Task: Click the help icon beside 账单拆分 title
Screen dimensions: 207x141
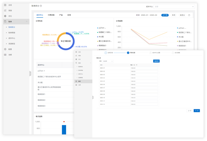Action: [41, 6]
